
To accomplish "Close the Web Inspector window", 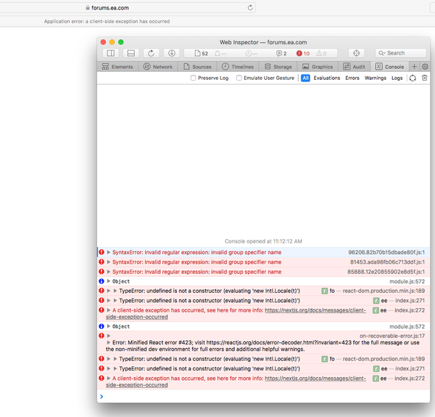I will pos(103,42).
